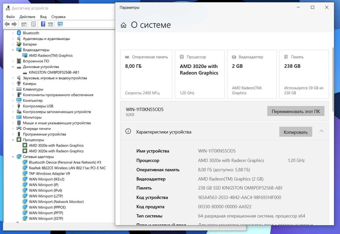The image size is (340, 234).
Task: Click the Переименовать этот ПК button
Action: [x=296, y=111]
